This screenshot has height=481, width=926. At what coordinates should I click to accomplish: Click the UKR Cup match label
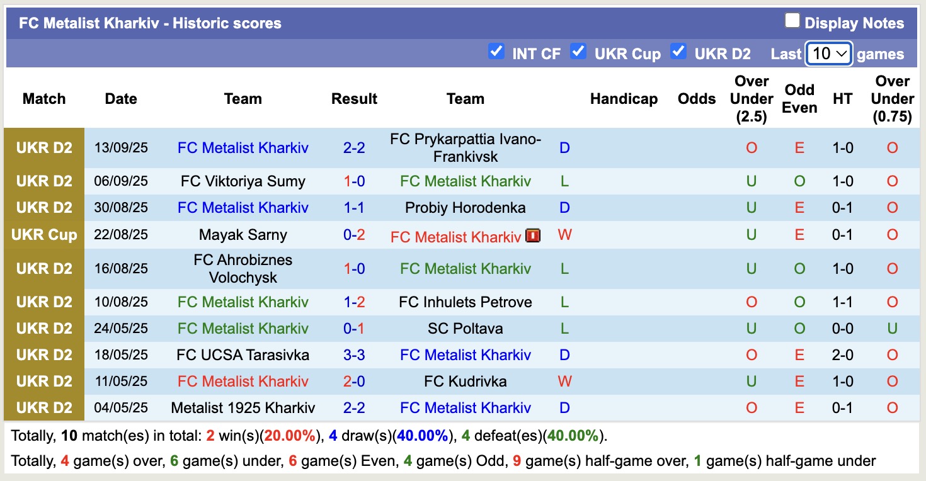(x=44, y=235)
